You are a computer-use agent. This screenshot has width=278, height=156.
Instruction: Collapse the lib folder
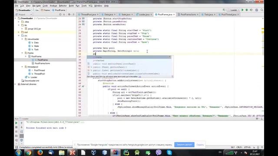point(19,25)
